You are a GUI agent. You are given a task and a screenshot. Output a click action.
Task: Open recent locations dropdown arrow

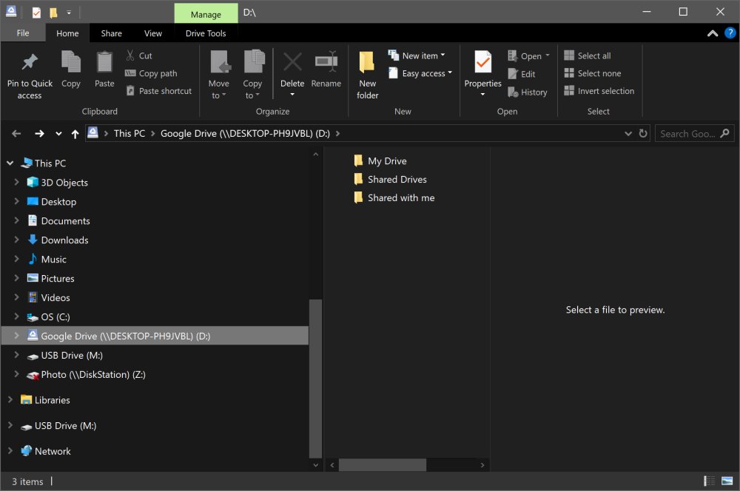pyautogui.click(x=58, y=134)
